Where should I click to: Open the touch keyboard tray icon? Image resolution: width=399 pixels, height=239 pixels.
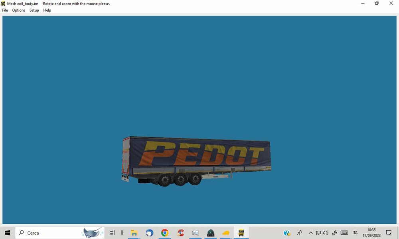point(344,233)
